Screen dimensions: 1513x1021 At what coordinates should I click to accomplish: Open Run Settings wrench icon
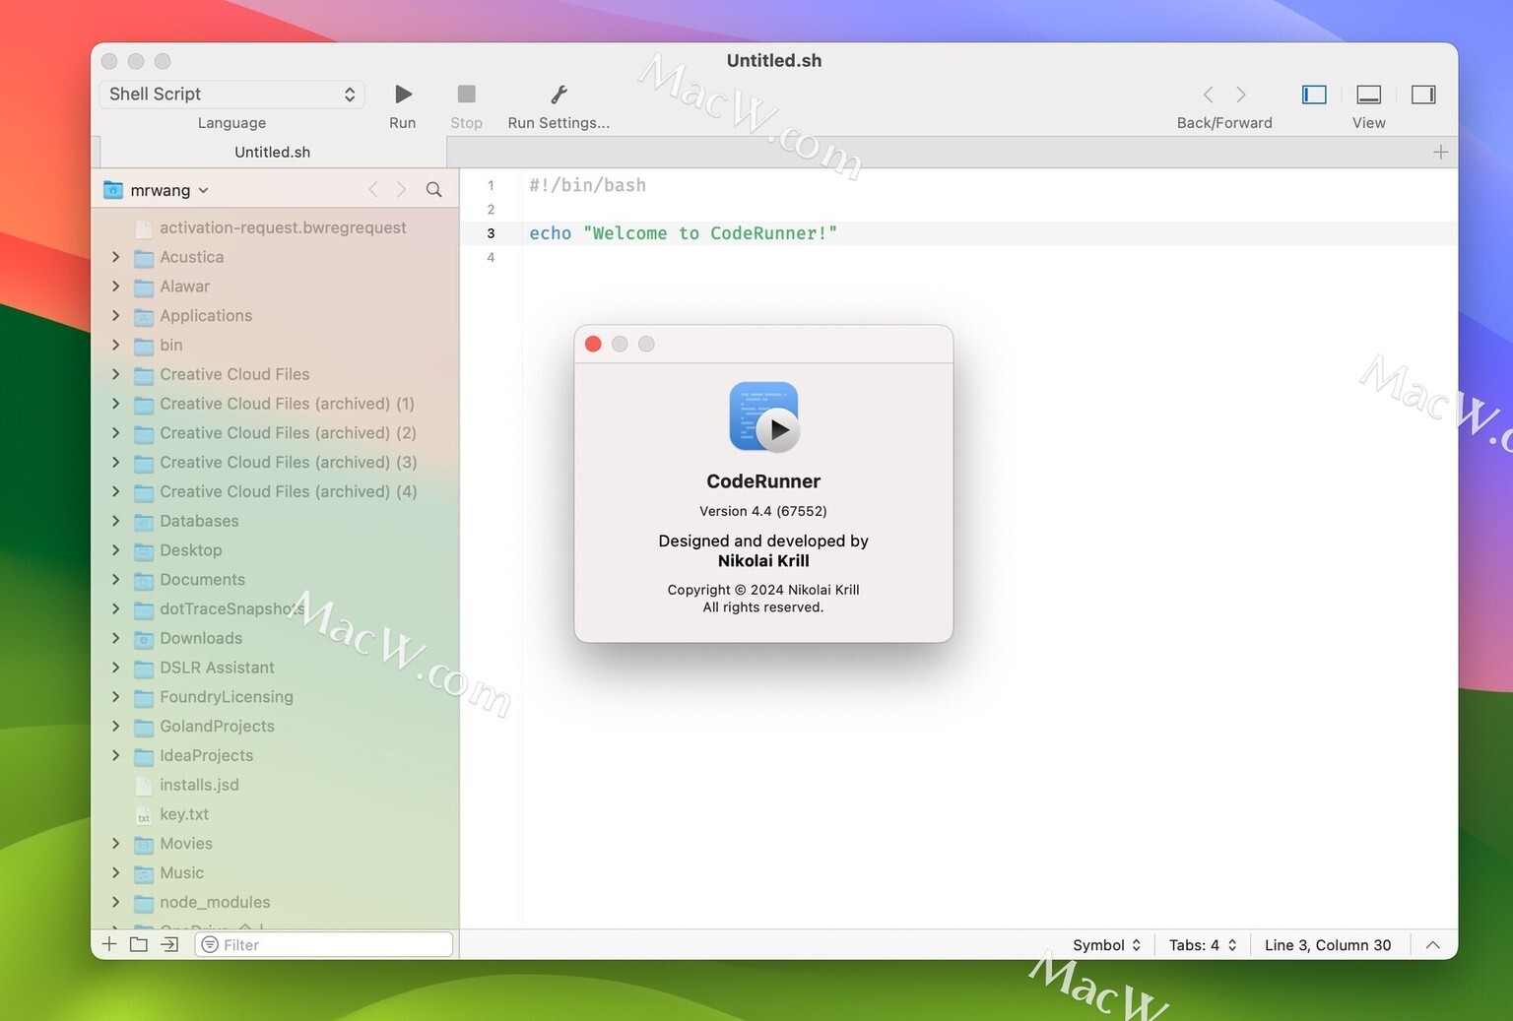tap(559, 95)
